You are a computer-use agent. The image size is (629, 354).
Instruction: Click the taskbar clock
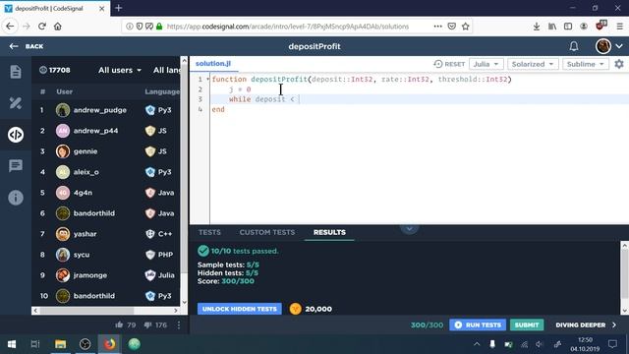point(585,344)
